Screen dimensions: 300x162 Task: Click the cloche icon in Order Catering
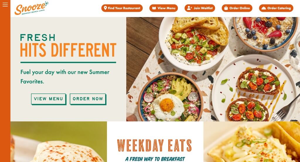tap(264, 8)
